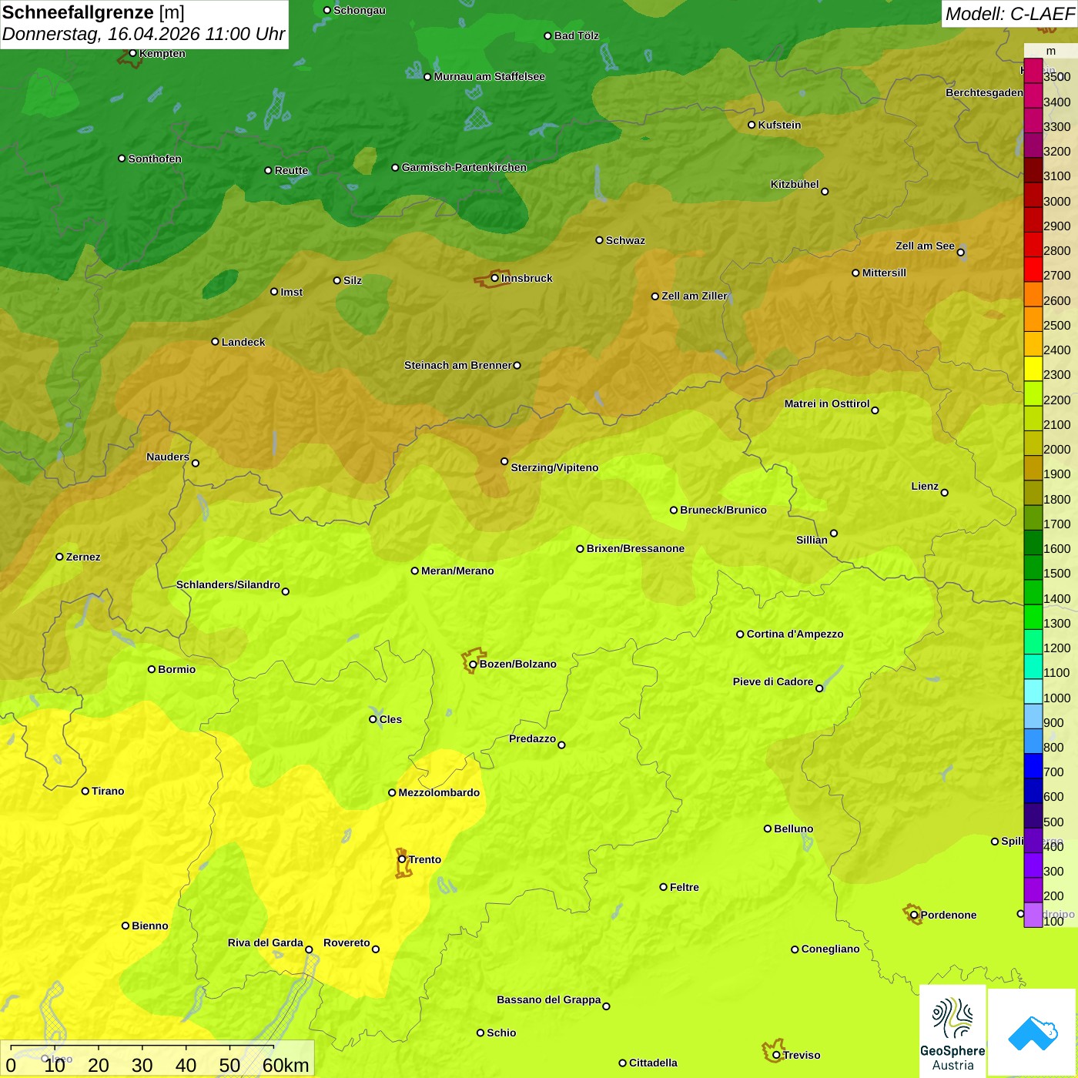Click the blue cloud logo icon
This screenshot has height=1078, width=1078.
coord(1033,1033)
